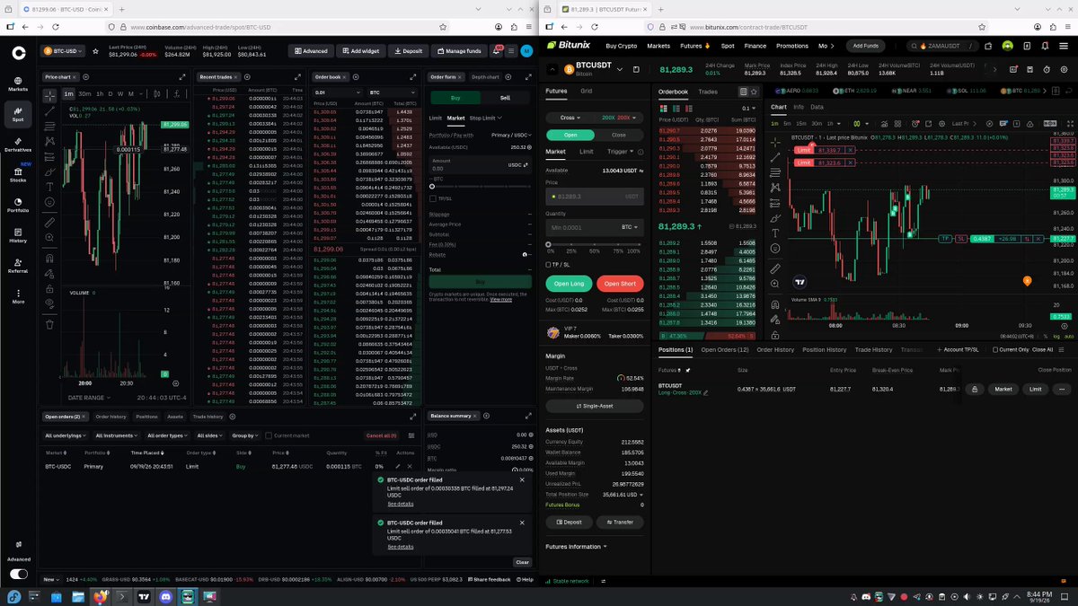Screen dimensions: 1078x606
Task: Click the Bitunix Quantity input field
Action: [x=594, y=227]
